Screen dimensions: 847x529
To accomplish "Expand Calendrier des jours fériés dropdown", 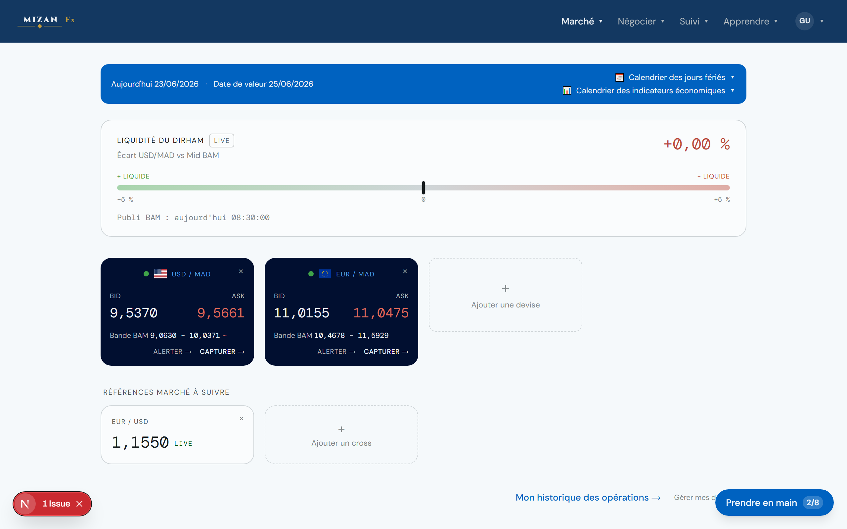I will (675, 77).
